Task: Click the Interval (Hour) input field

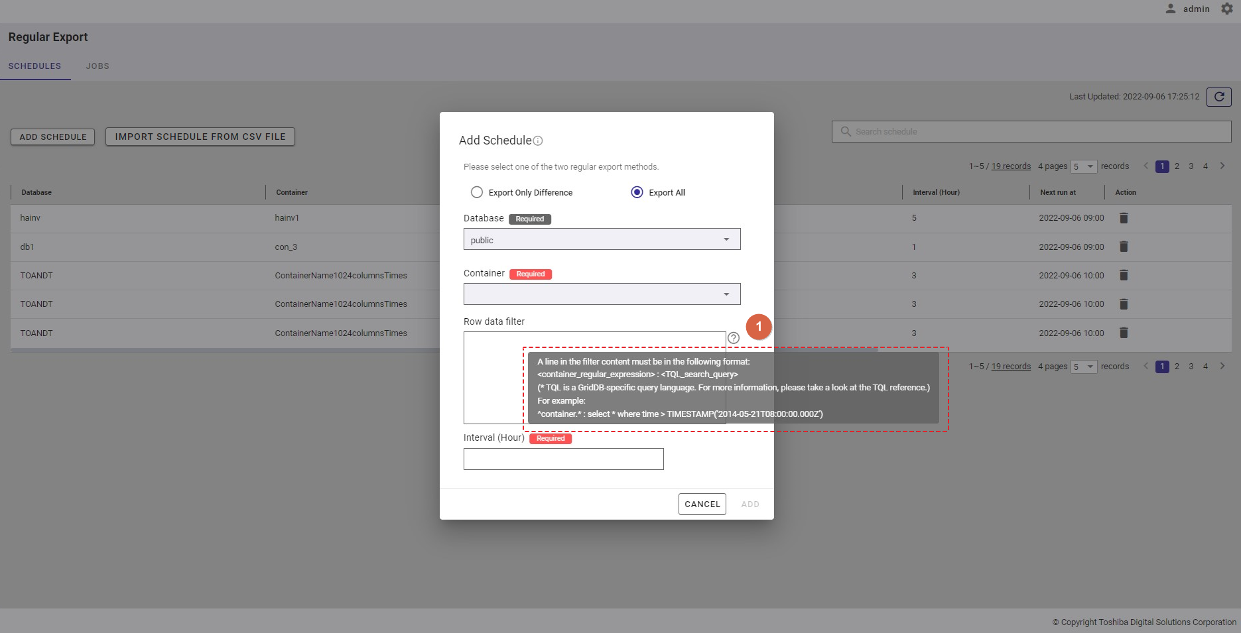Action: pos(563,459)
